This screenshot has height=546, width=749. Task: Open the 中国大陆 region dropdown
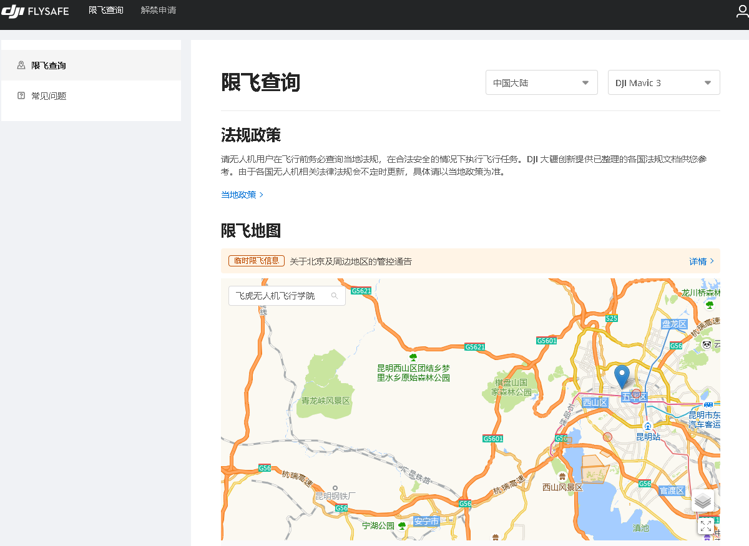point(541,82)
